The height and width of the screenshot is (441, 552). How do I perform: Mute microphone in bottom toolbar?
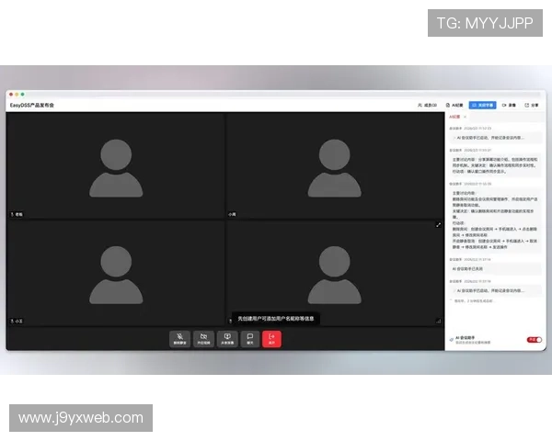[180, 338]
